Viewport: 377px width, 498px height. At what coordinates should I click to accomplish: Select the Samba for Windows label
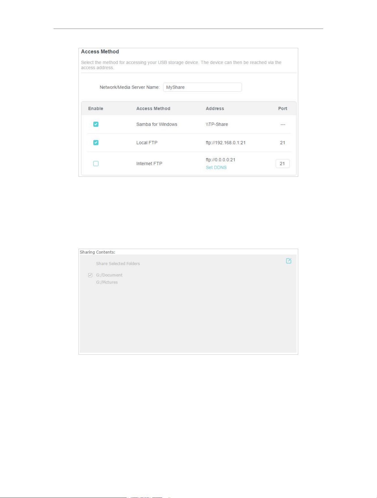coord(157,124)
